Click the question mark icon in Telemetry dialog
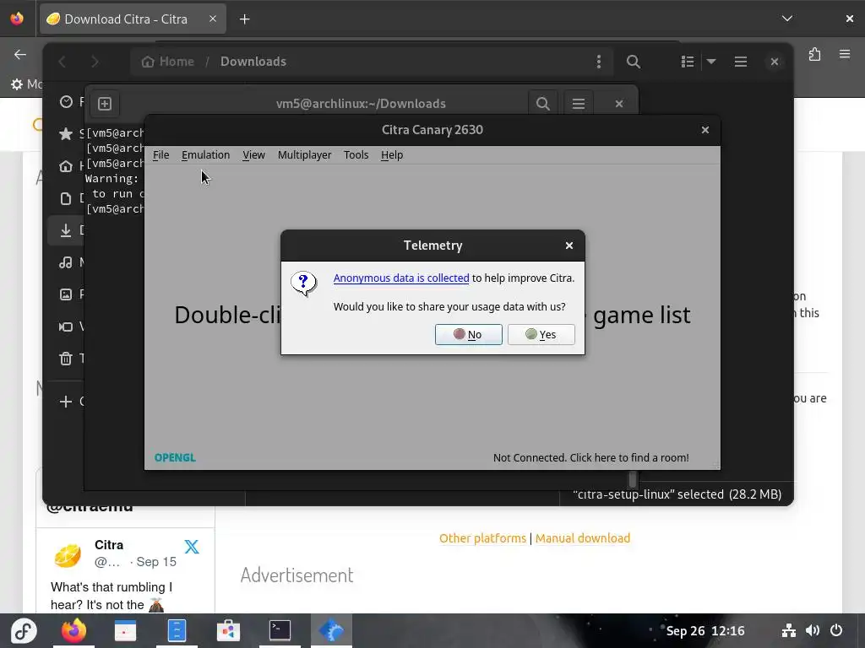This screenshot has width=865, height=648. [x=303, y=283]
